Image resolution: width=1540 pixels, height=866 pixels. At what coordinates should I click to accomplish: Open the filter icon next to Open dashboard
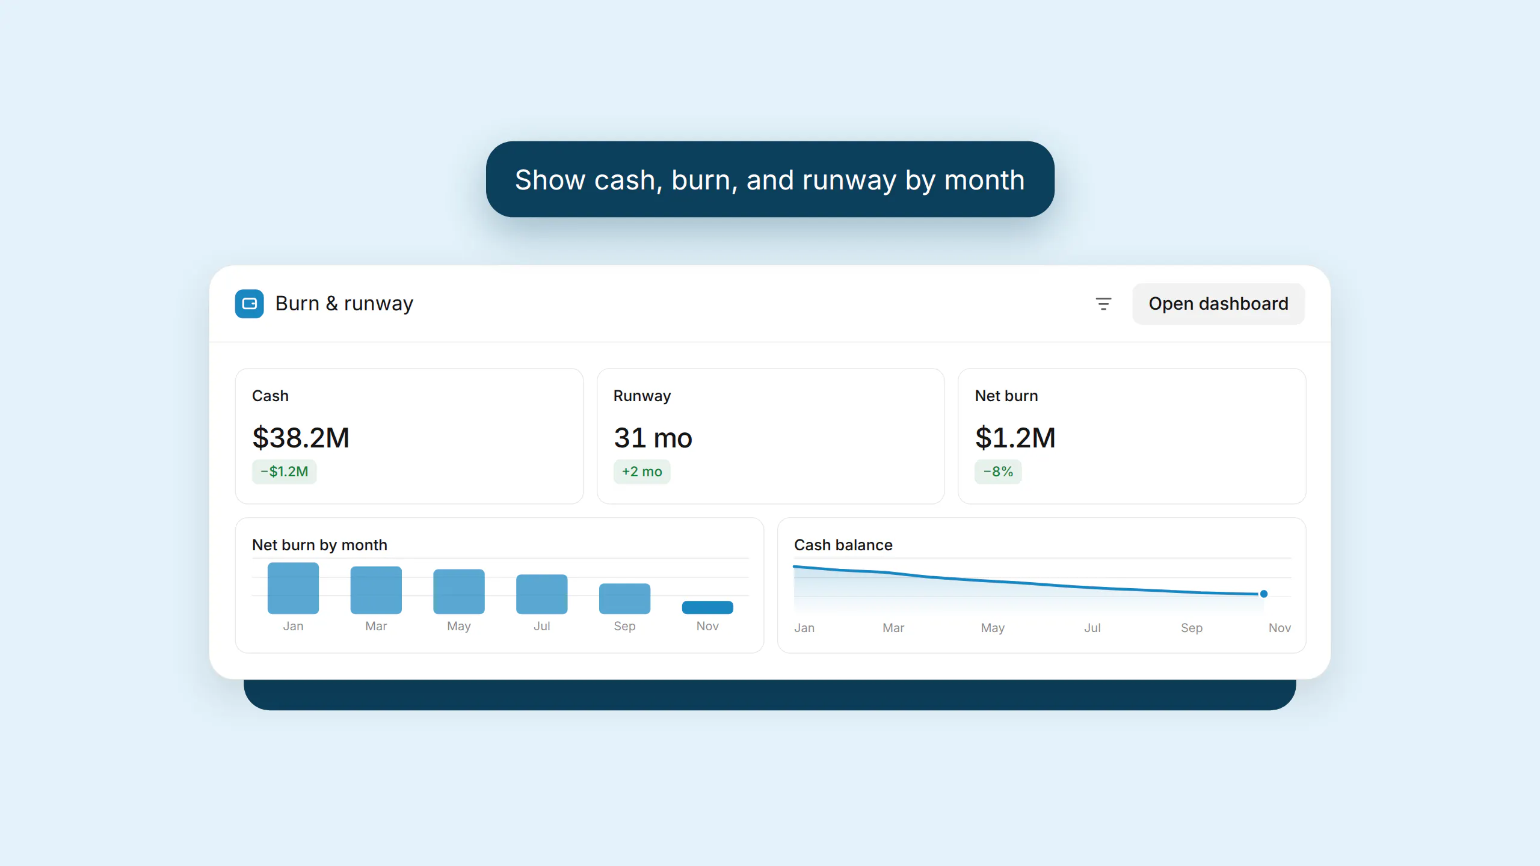click(x=1103, y=304)
